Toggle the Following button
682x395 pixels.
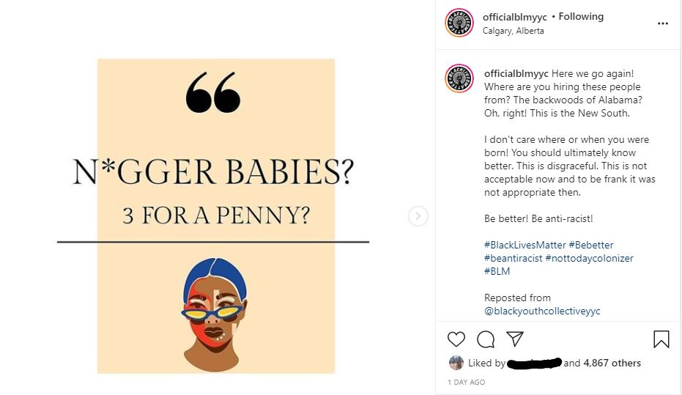pyautogui.click(x=581, y=17)
